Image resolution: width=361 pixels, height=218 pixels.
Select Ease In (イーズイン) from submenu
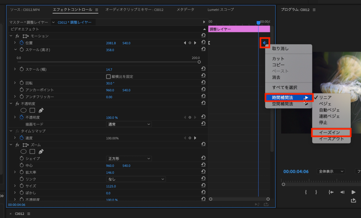331,133
